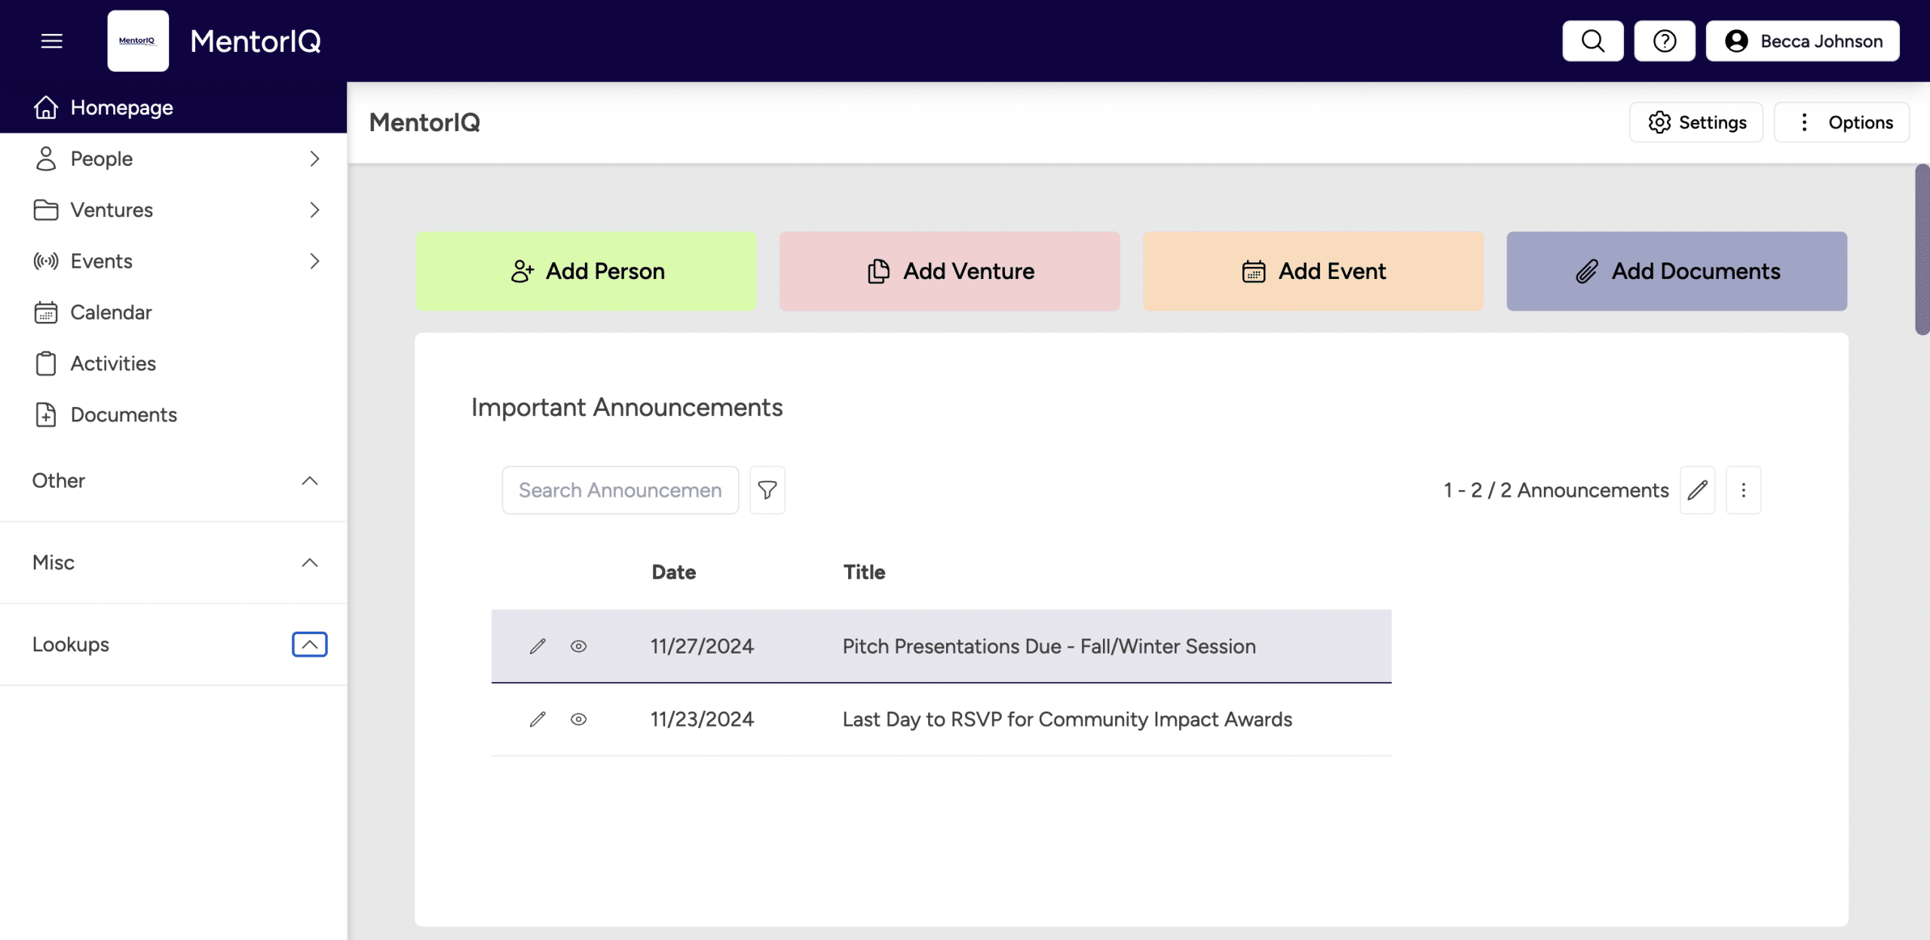Image resolution: width=1930 pixels, height=940 pixels.
Task: Click the purple Add Documents tile
Action: pos(1677,271)
